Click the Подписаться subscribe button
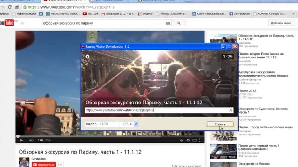298x167 pixels. click(44, 165)
